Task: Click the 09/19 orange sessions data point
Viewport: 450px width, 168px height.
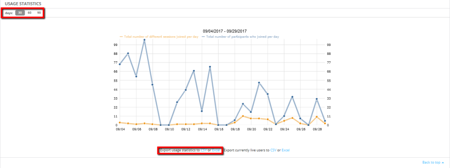Action: click(x=243, y=116)
